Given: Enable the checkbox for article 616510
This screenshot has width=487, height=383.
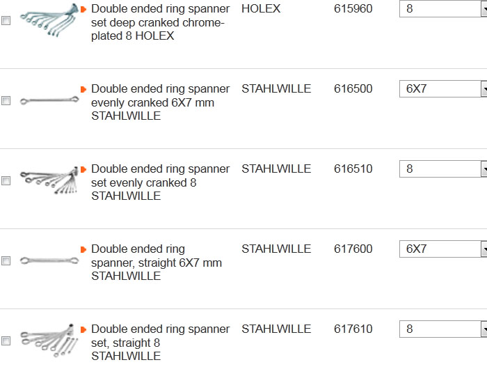Looking at the screenshot, I should [x=6, y=181].
